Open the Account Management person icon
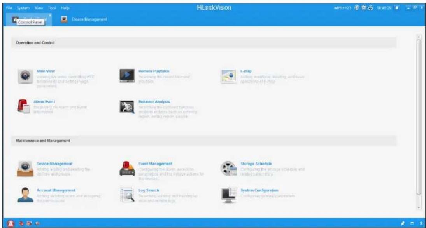The width and height of the screenshot is (426, 228). [25, 195]
